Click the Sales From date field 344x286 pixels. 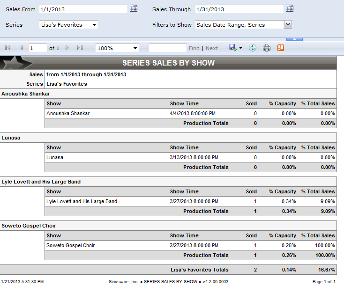click(x=83, y=9)
